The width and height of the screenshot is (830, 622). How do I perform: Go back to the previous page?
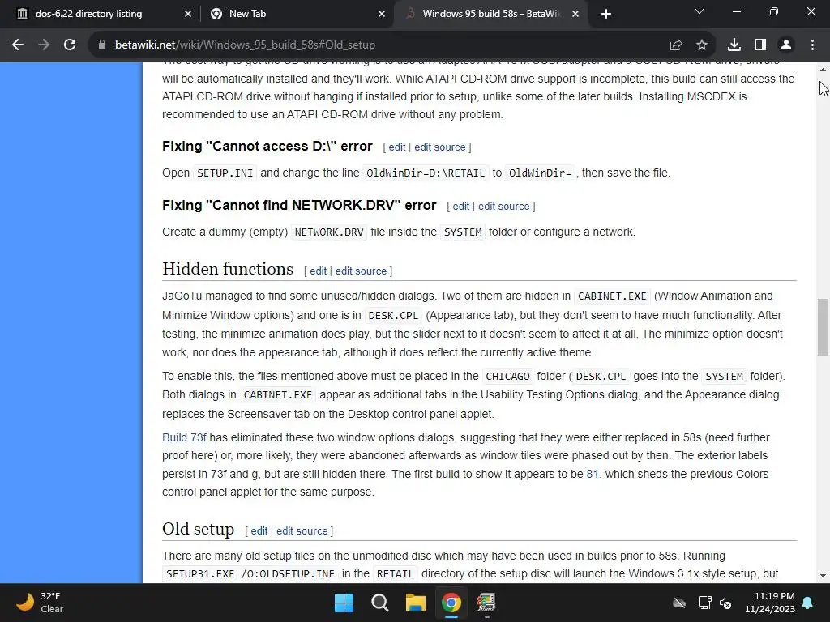pyautogui.click(x=18, y=45)
